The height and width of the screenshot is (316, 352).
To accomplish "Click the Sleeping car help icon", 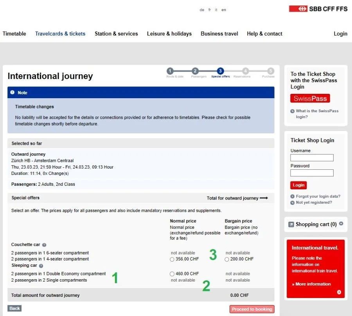I will coord(41,266).
